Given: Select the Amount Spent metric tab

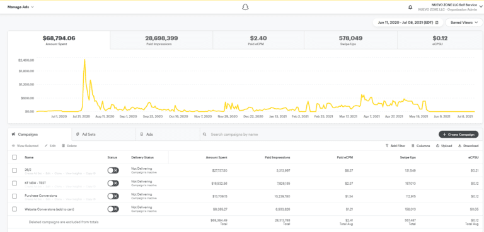Looking at the screenshot, I should point(59,40).
